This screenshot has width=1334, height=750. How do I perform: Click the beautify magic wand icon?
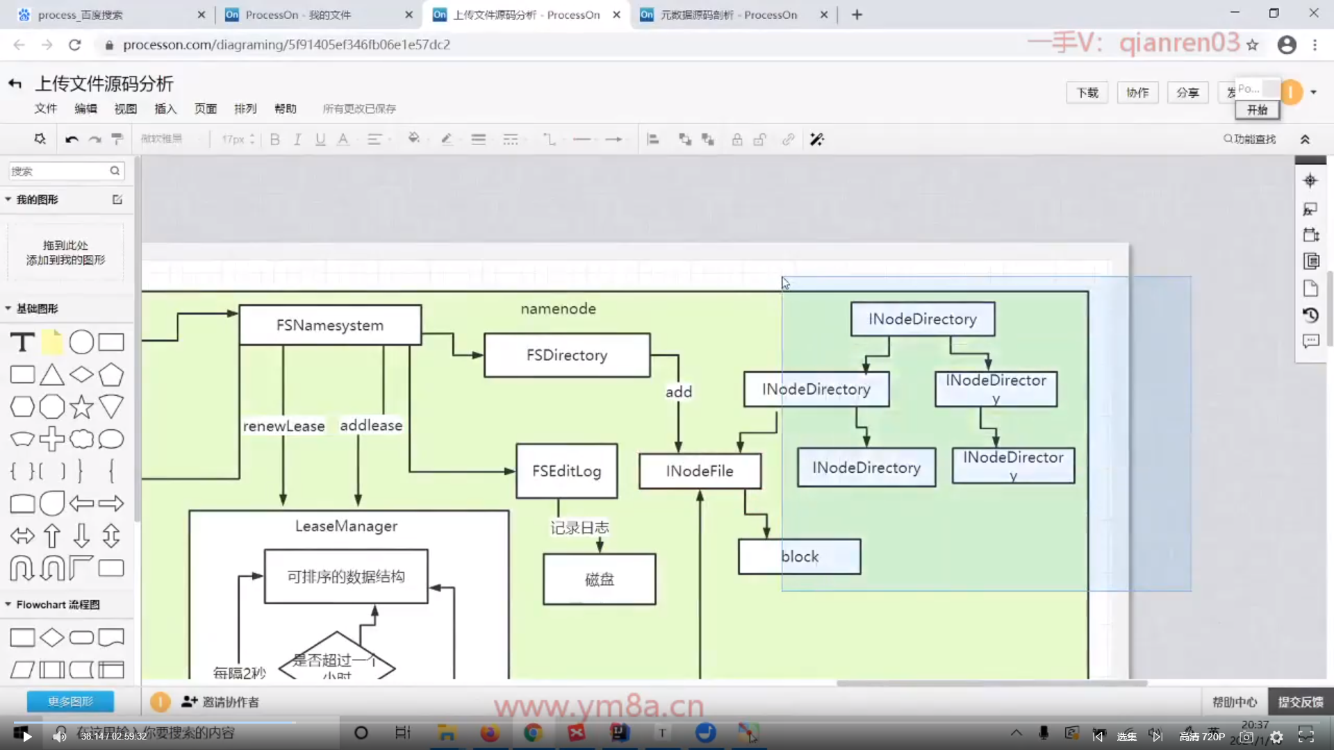point(817,140)
